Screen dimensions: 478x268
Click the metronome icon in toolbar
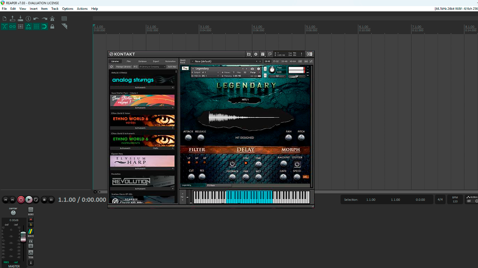tap(52, 18)
